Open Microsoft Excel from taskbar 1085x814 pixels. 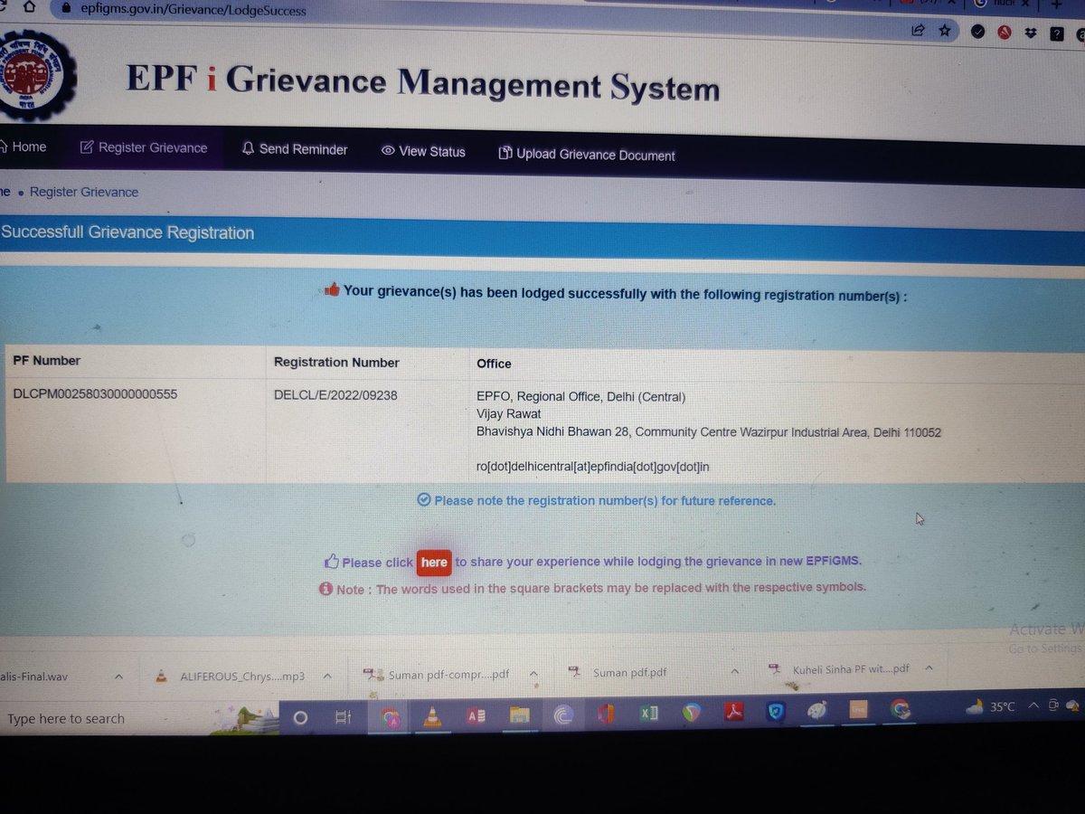tap(648, 715)
